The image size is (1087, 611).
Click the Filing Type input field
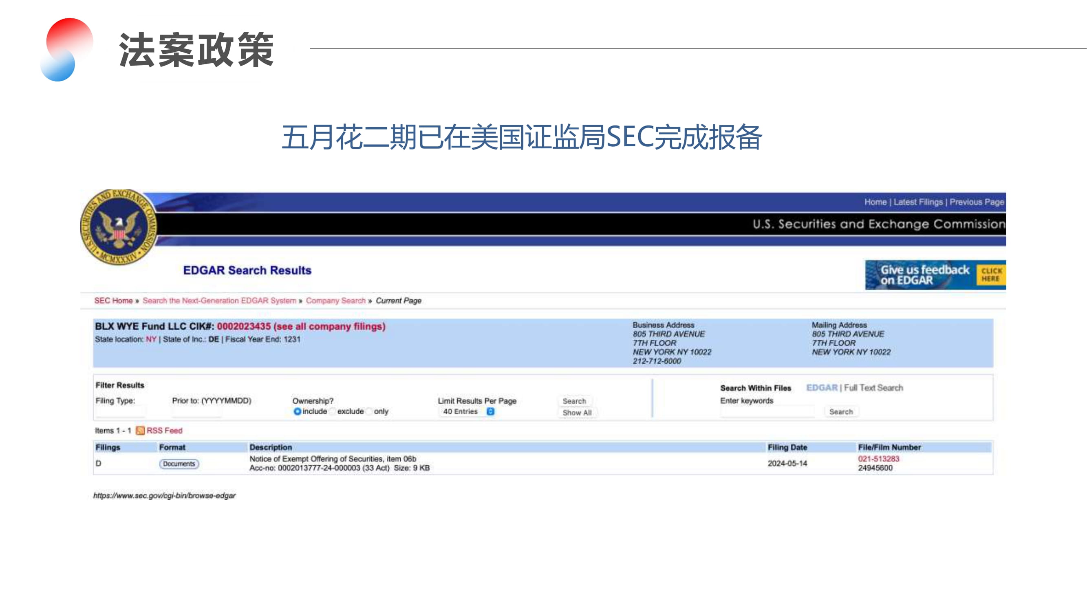click(x=121, y=412)
